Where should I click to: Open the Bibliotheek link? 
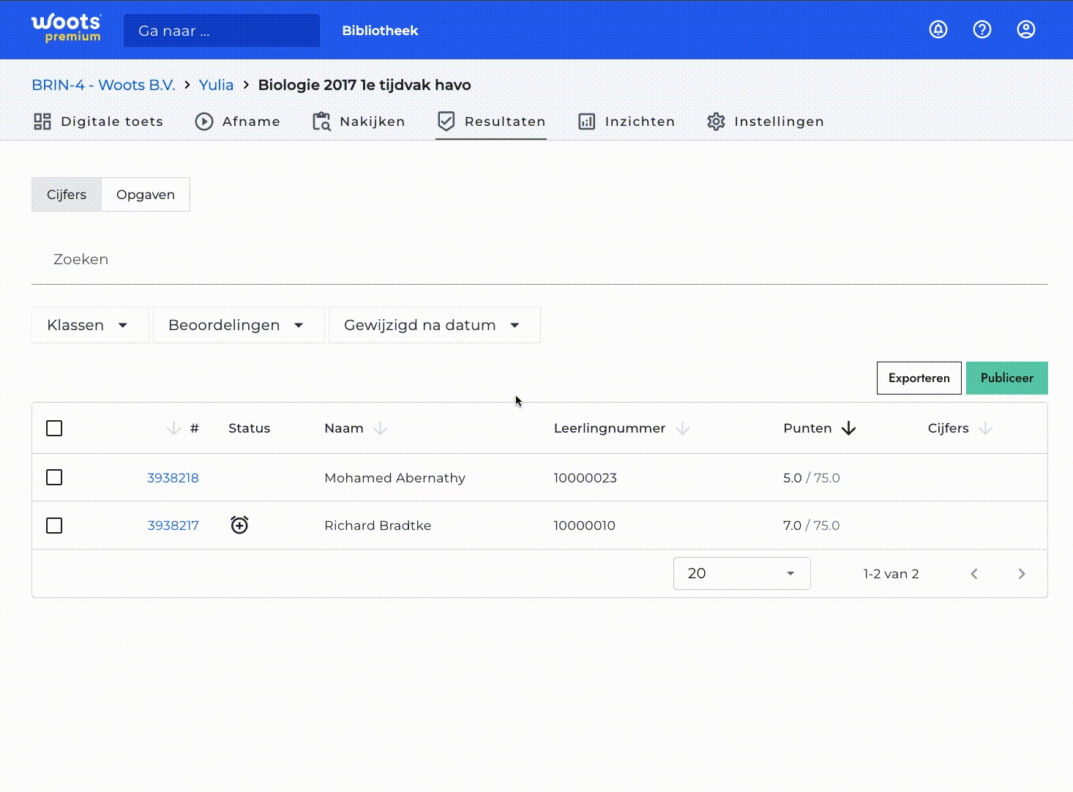(x=380, y=31)
